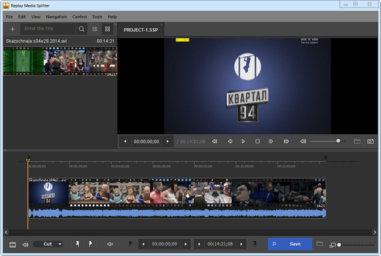The height and width of the screenshot is (256, 381).
Task: Click the segment end time field 00:14:21;08
Action: [220, 244]
